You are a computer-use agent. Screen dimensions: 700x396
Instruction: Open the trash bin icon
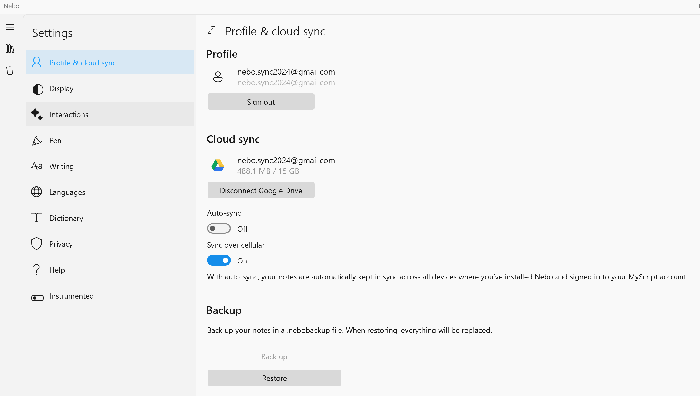[10, 70]
